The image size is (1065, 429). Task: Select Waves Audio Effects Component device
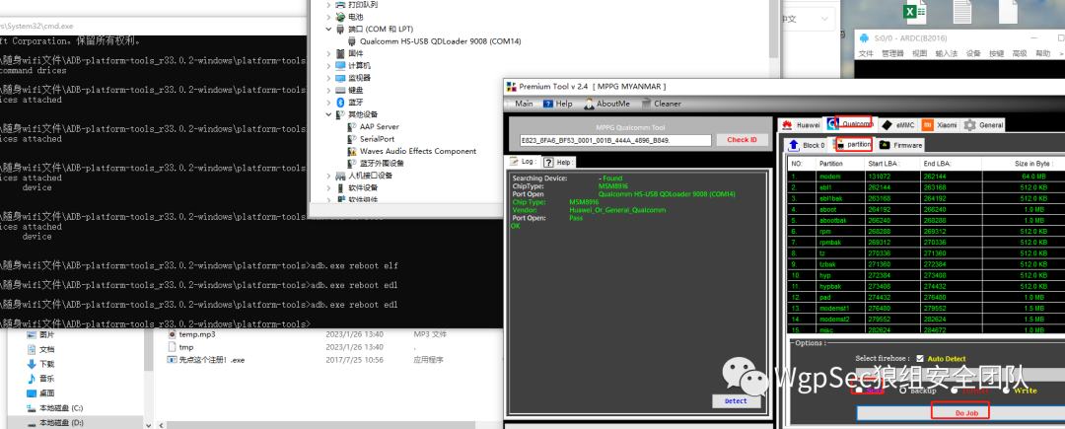tap(418, 151)
